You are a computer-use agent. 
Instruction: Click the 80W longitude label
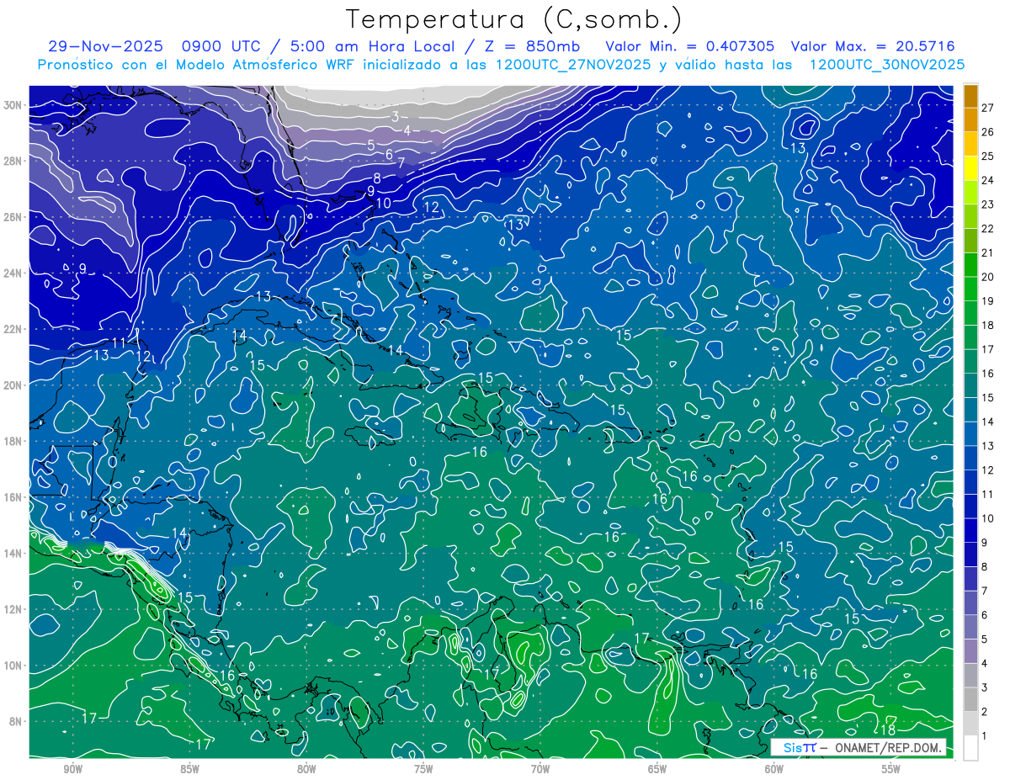click(x=306, y=769)
